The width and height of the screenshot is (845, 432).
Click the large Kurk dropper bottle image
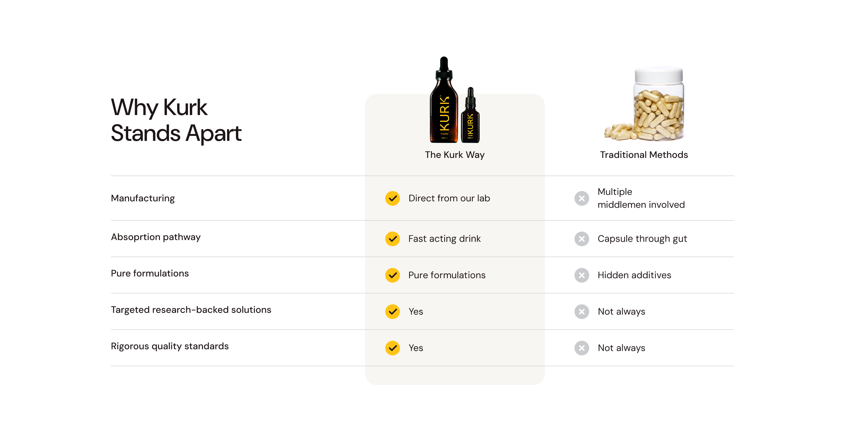pos(444,100)
